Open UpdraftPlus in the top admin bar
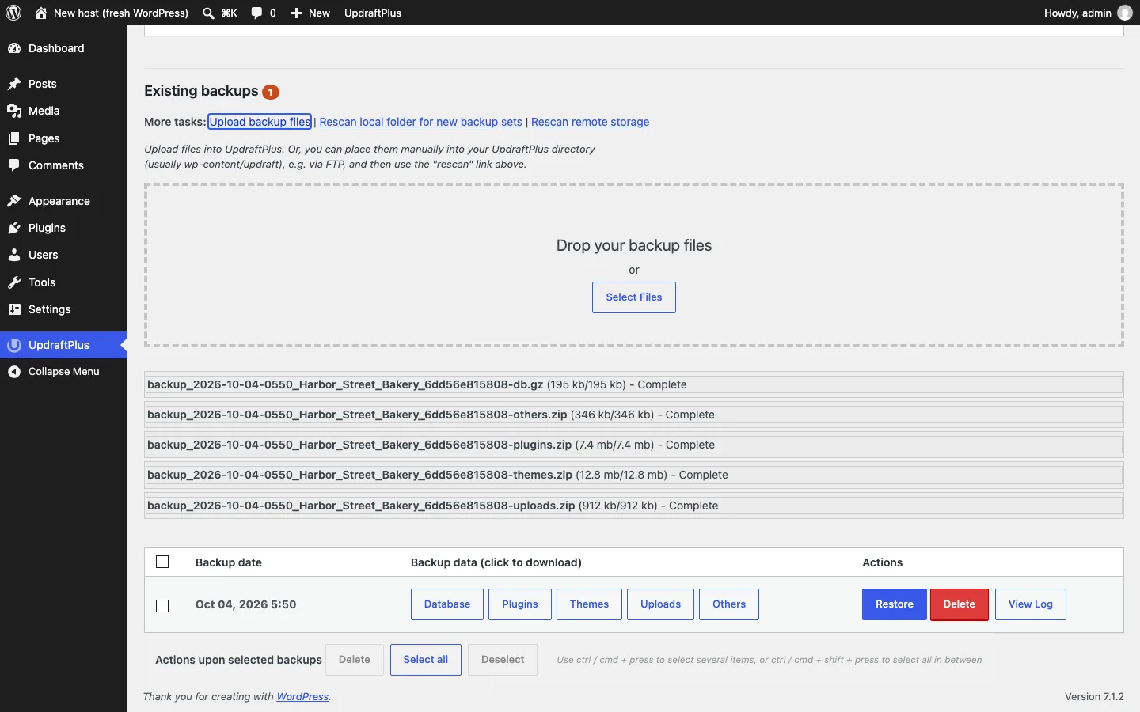 pyautogui.click(x=373, y=13)
